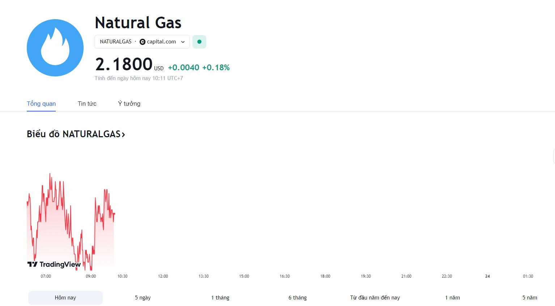Select the 5 ngày time range
Image resolution: width=555 pixels, height=306 pixels.
(x=143, y=298)
